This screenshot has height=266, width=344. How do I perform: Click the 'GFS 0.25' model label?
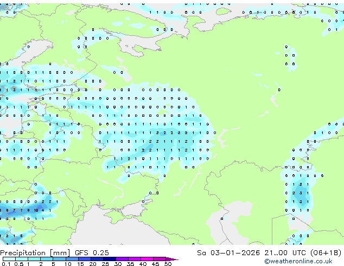(92, 253)
